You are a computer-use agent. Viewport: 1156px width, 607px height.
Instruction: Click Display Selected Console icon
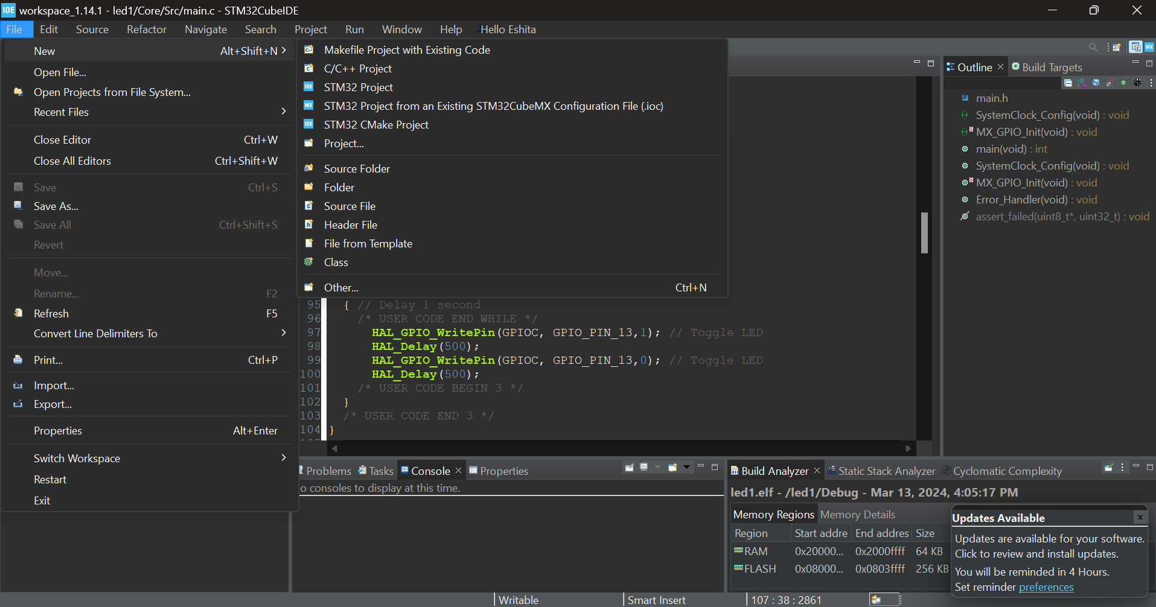pos(643,468)
